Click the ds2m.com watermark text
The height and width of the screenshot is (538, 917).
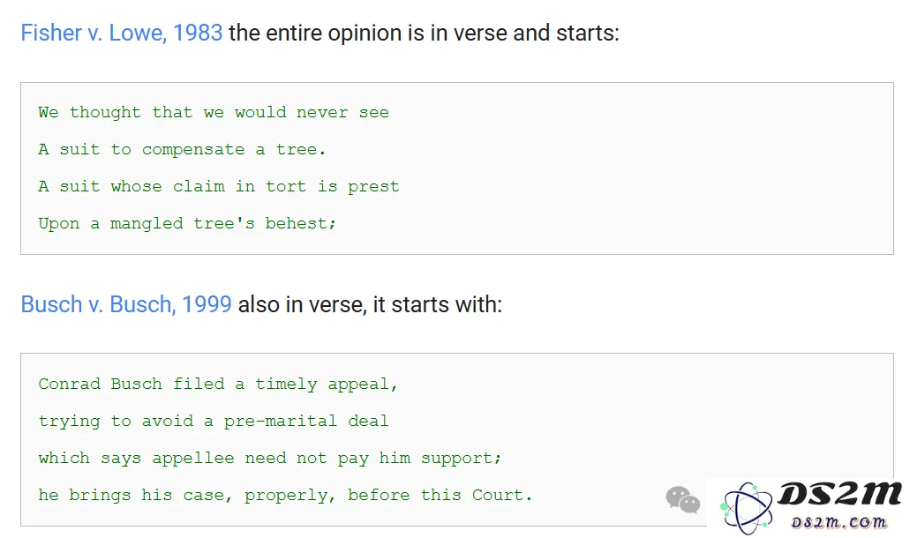tap(838, 521)
